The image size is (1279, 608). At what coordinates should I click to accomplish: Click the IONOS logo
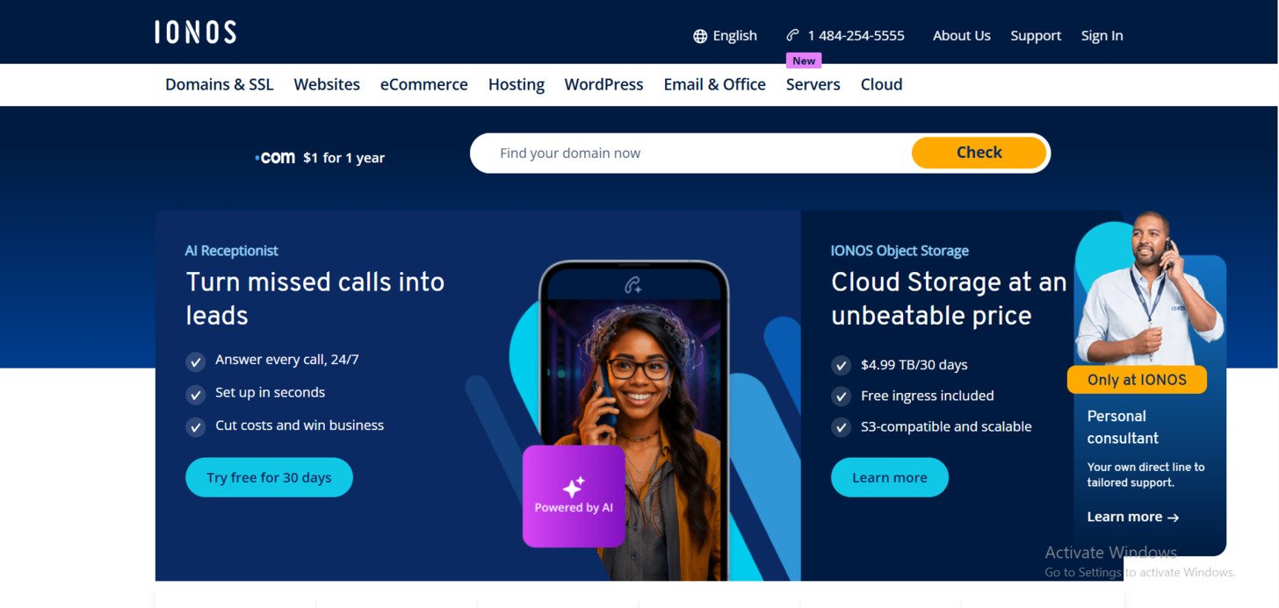pos(195,32)
